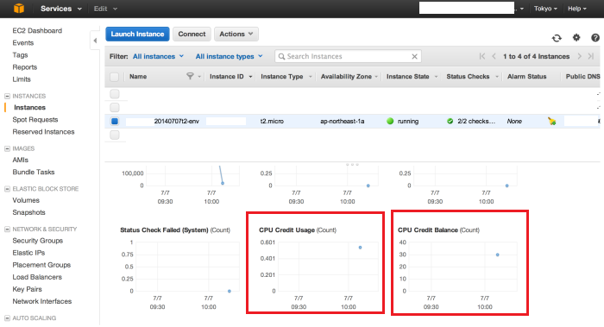Open AMIs in sidebar
This screenshot has height=327, width=604.
click(x=21, y=160)
